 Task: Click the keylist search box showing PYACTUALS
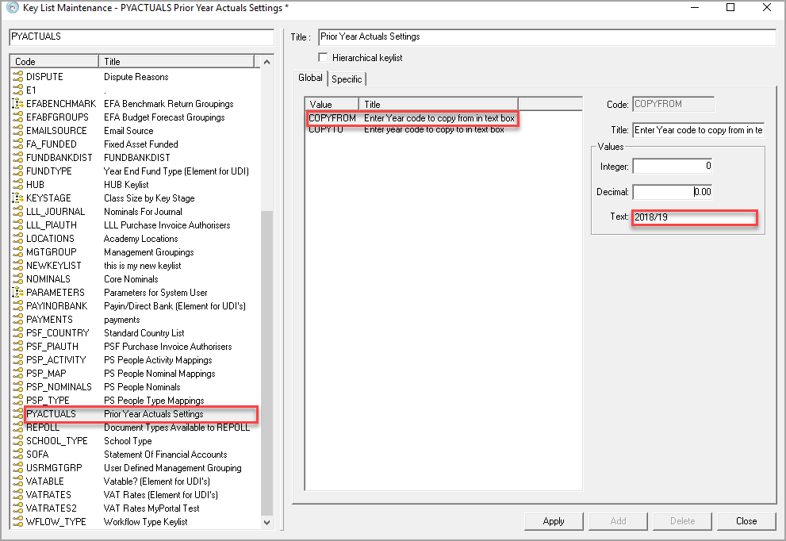click(x=140, y=36)
